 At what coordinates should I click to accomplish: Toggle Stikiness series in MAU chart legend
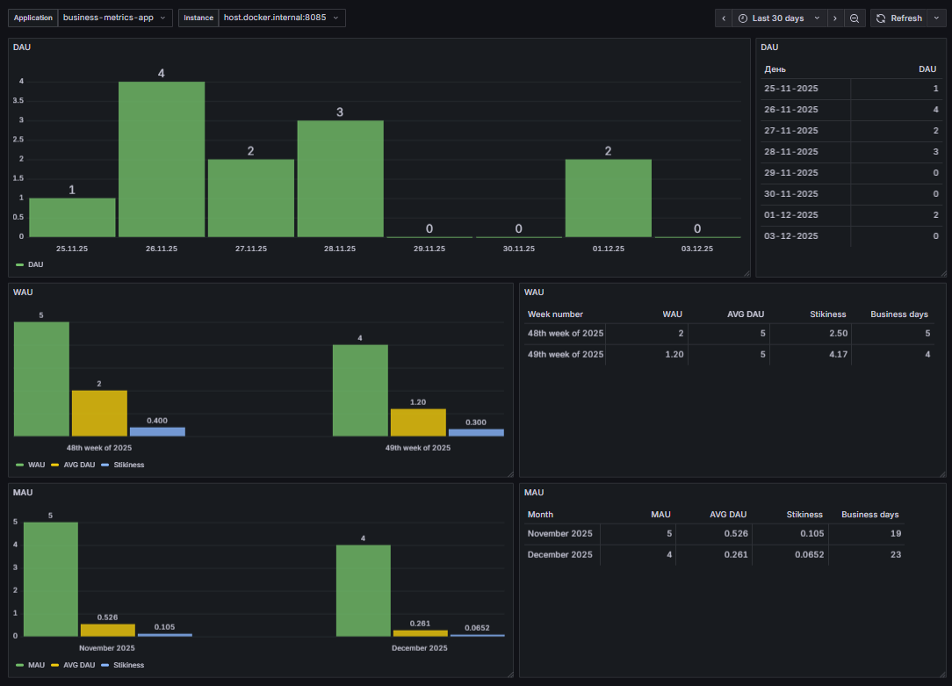(x=128, y=665)
